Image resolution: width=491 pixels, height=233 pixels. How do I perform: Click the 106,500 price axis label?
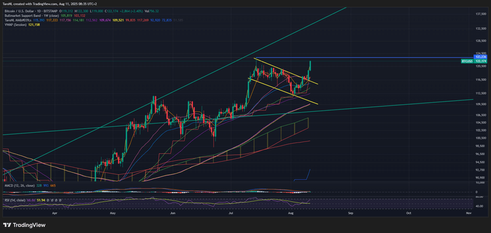point(481,115)
